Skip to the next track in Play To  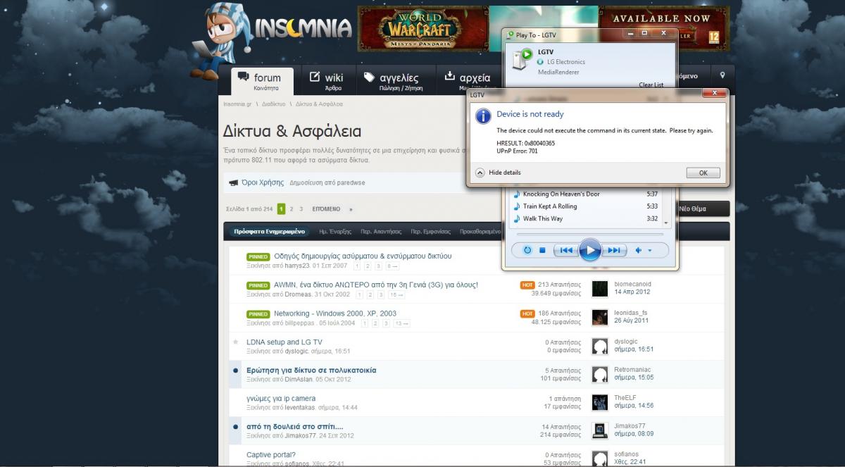(613, 250)
